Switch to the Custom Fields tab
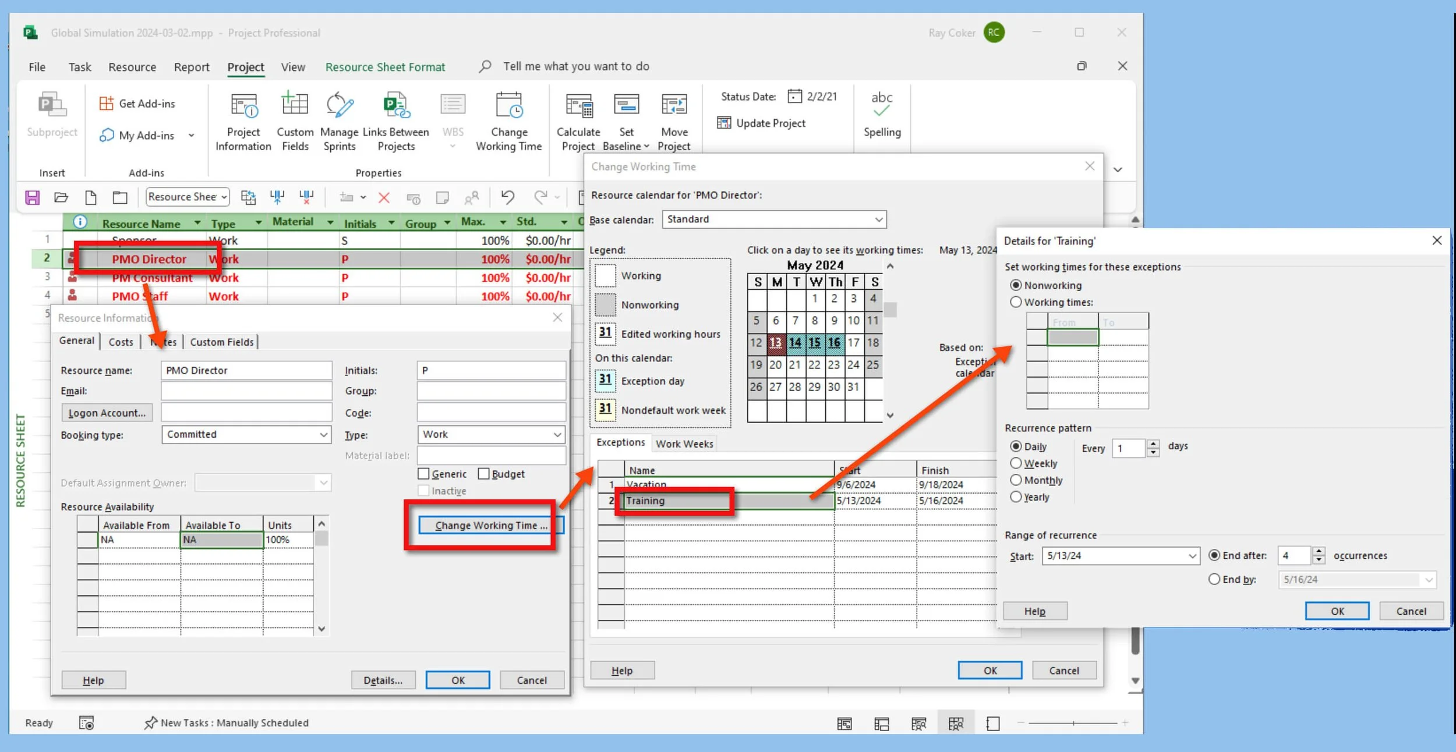 coord(222,342)
